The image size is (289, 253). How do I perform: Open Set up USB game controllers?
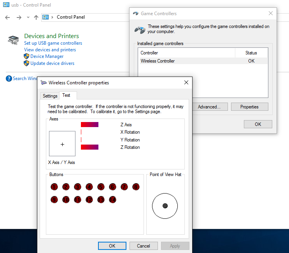pyautogui.click(x=53, y=43)
